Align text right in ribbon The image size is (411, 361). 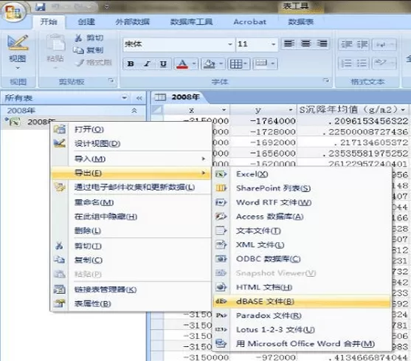click(322, 44)
